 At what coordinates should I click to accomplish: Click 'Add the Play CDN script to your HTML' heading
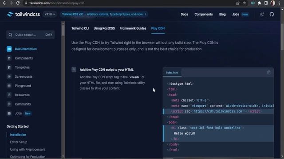click(106, 70)
